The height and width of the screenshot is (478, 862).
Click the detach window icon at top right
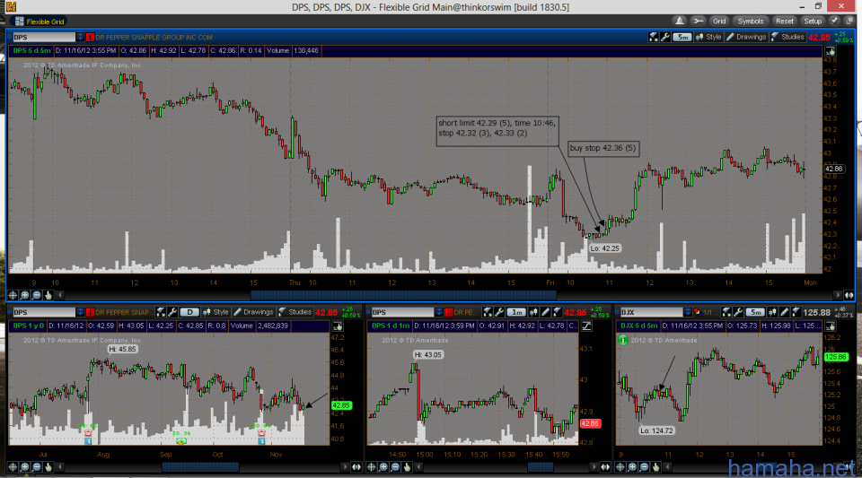pyautogui.click(x=850, y=21)
